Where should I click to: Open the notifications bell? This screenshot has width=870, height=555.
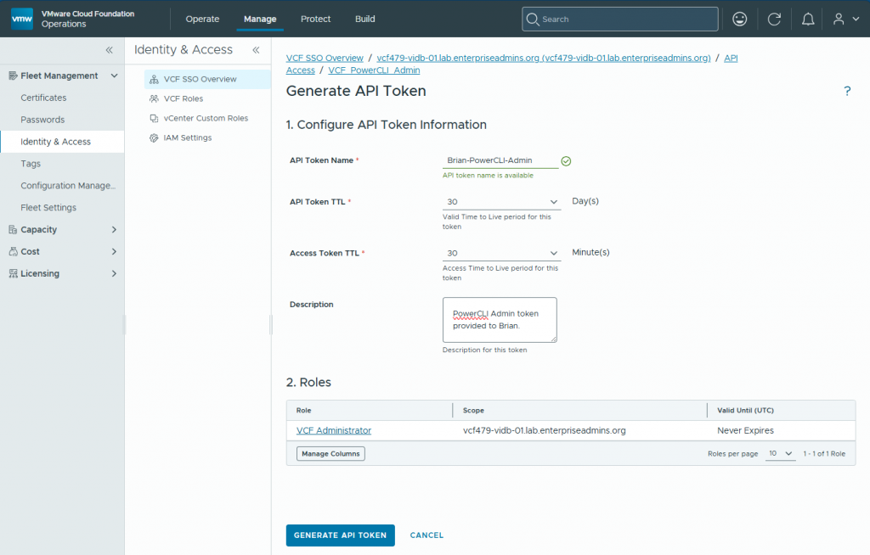[x=808, y=19]
